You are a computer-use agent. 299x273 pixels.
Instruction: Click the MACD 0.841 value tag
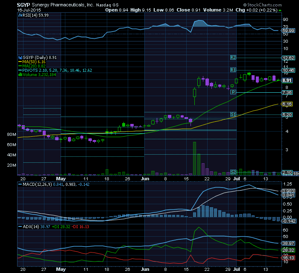[288, 195]
